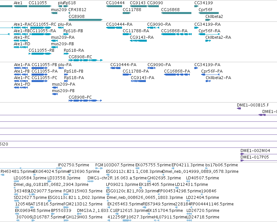
Task: Click transcript CG16868-RA
Action: (x=176, y=34)
